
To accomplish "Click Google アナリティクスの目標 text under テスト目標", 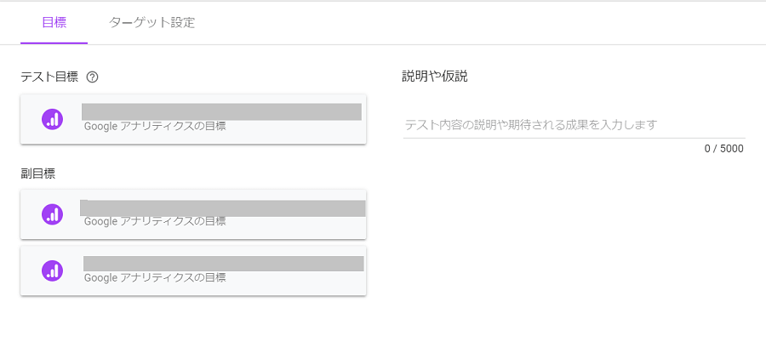I will coord(155,127).
